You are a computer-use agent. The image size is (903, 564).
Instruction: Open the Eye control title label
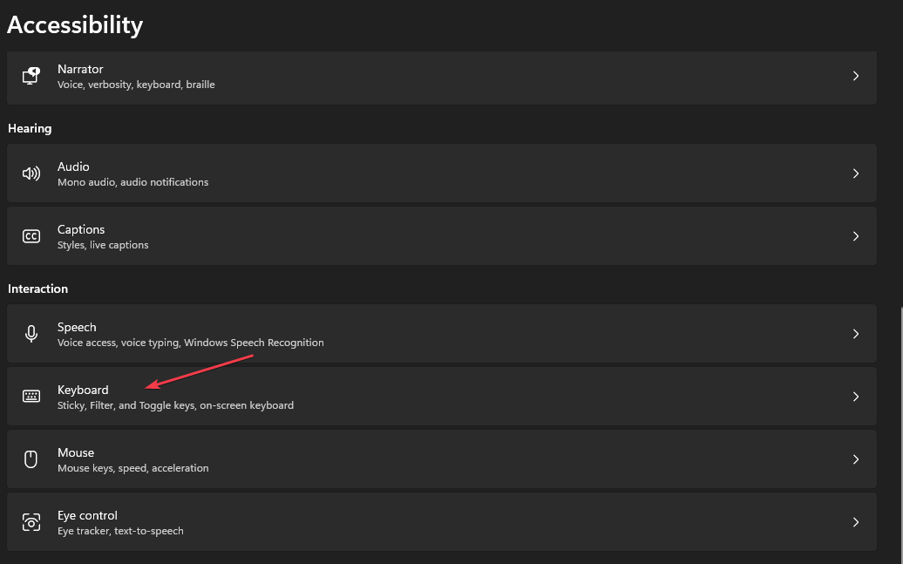click(87, 515)
